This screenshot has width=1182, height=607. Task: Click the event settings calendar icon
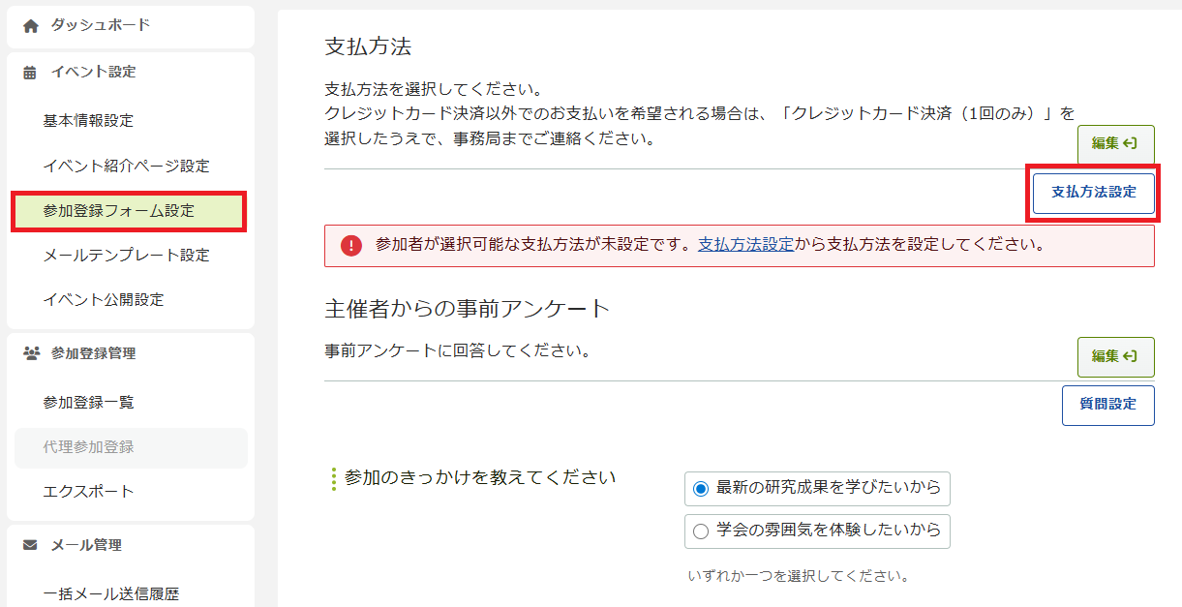(30, 73)
